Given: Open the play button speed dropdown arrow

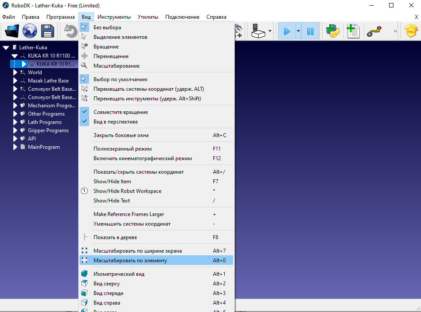Looking at the screenshot, I should click(298, 31).
